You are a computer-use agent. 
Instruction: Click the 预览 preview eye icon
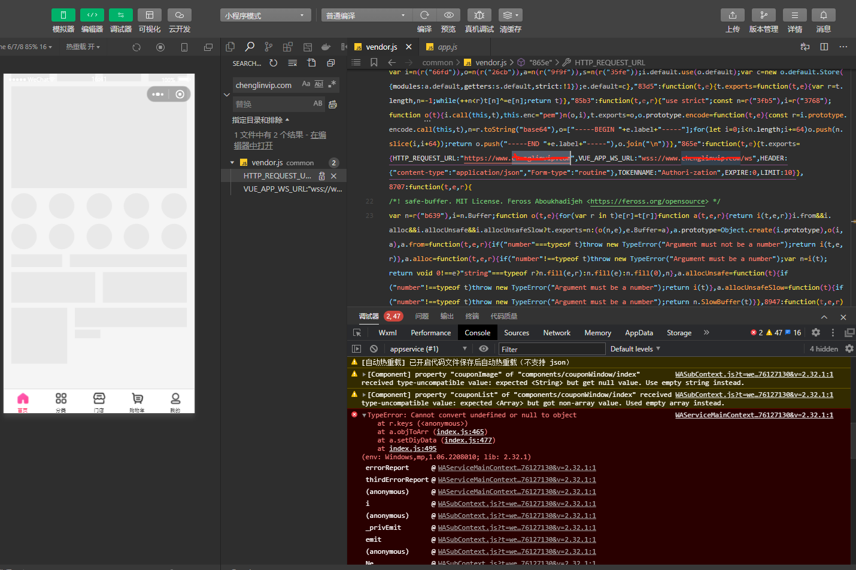tap(448, 15)
